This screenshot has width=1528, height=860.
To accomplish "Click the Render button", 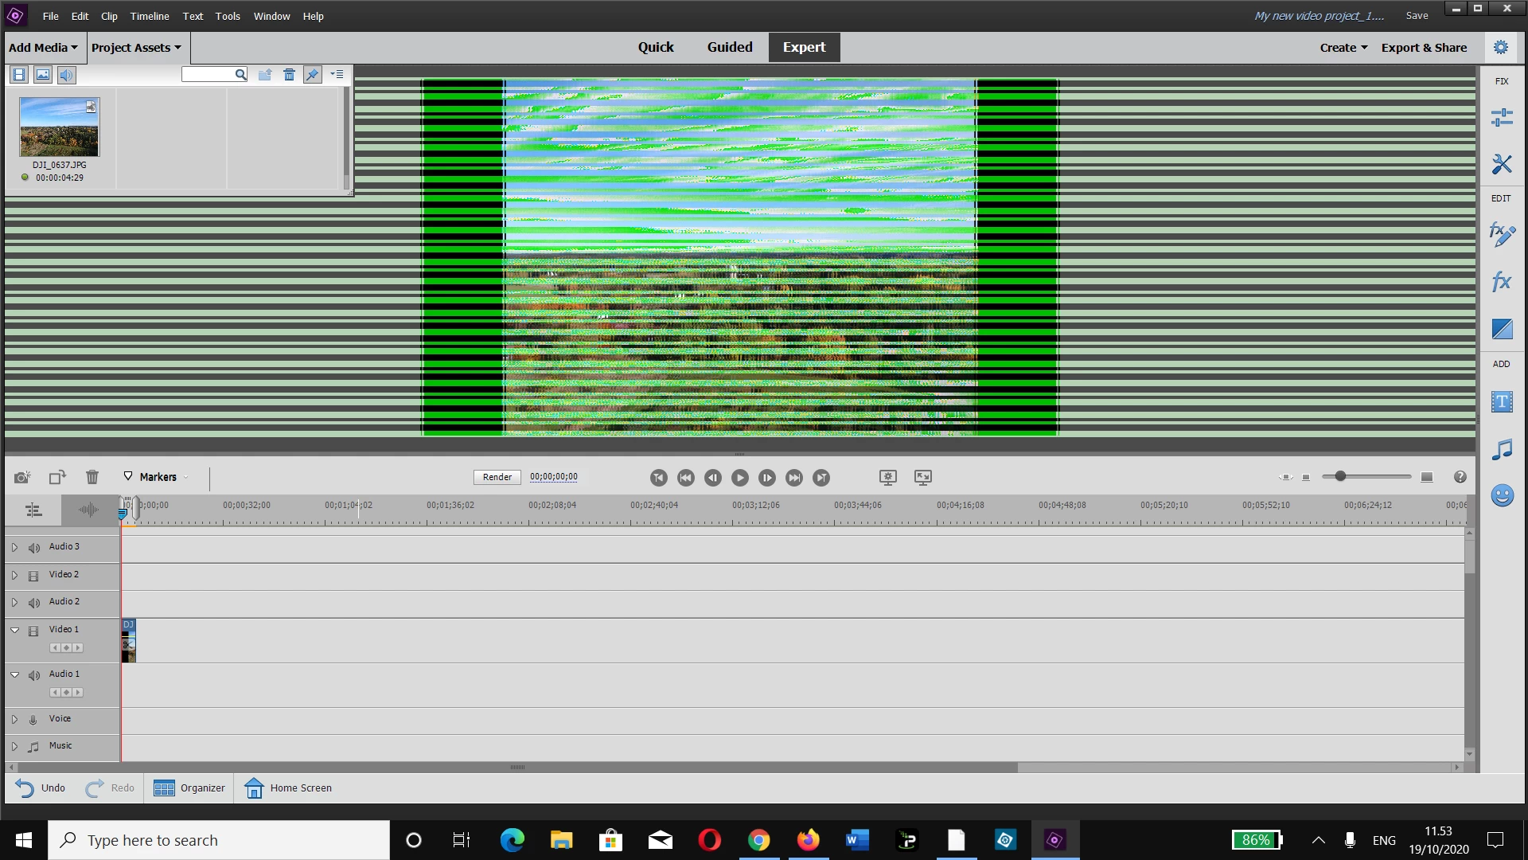I will point(497,477).
